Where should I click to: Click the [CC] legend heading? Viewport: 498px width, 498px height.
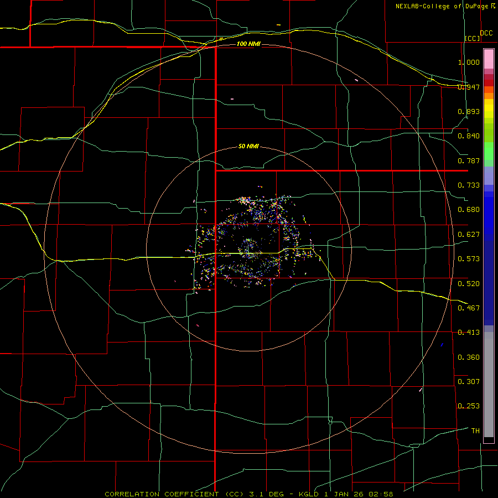(x=473, y=38)
